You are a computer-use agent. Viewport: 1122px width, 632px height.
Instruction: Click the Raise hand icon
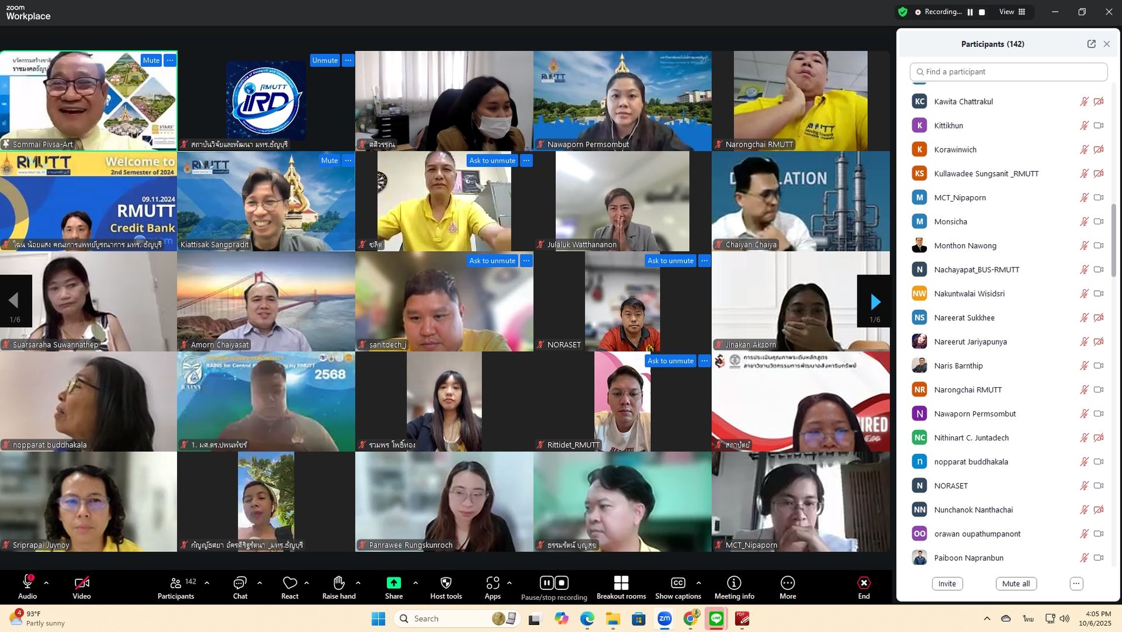point(339,583)
